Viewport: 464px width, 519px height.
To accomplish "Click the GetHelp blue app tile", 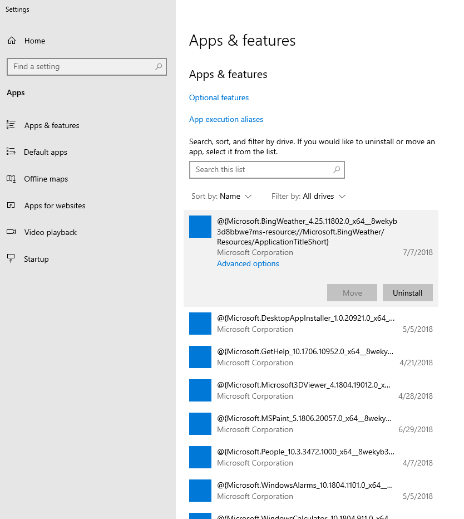I will coord(200,357).
